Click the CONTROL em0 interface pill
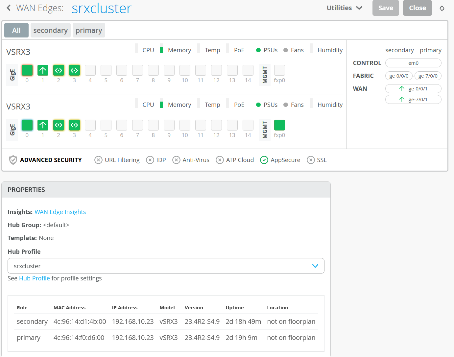454x357 pixels. (x=413, y=63)
